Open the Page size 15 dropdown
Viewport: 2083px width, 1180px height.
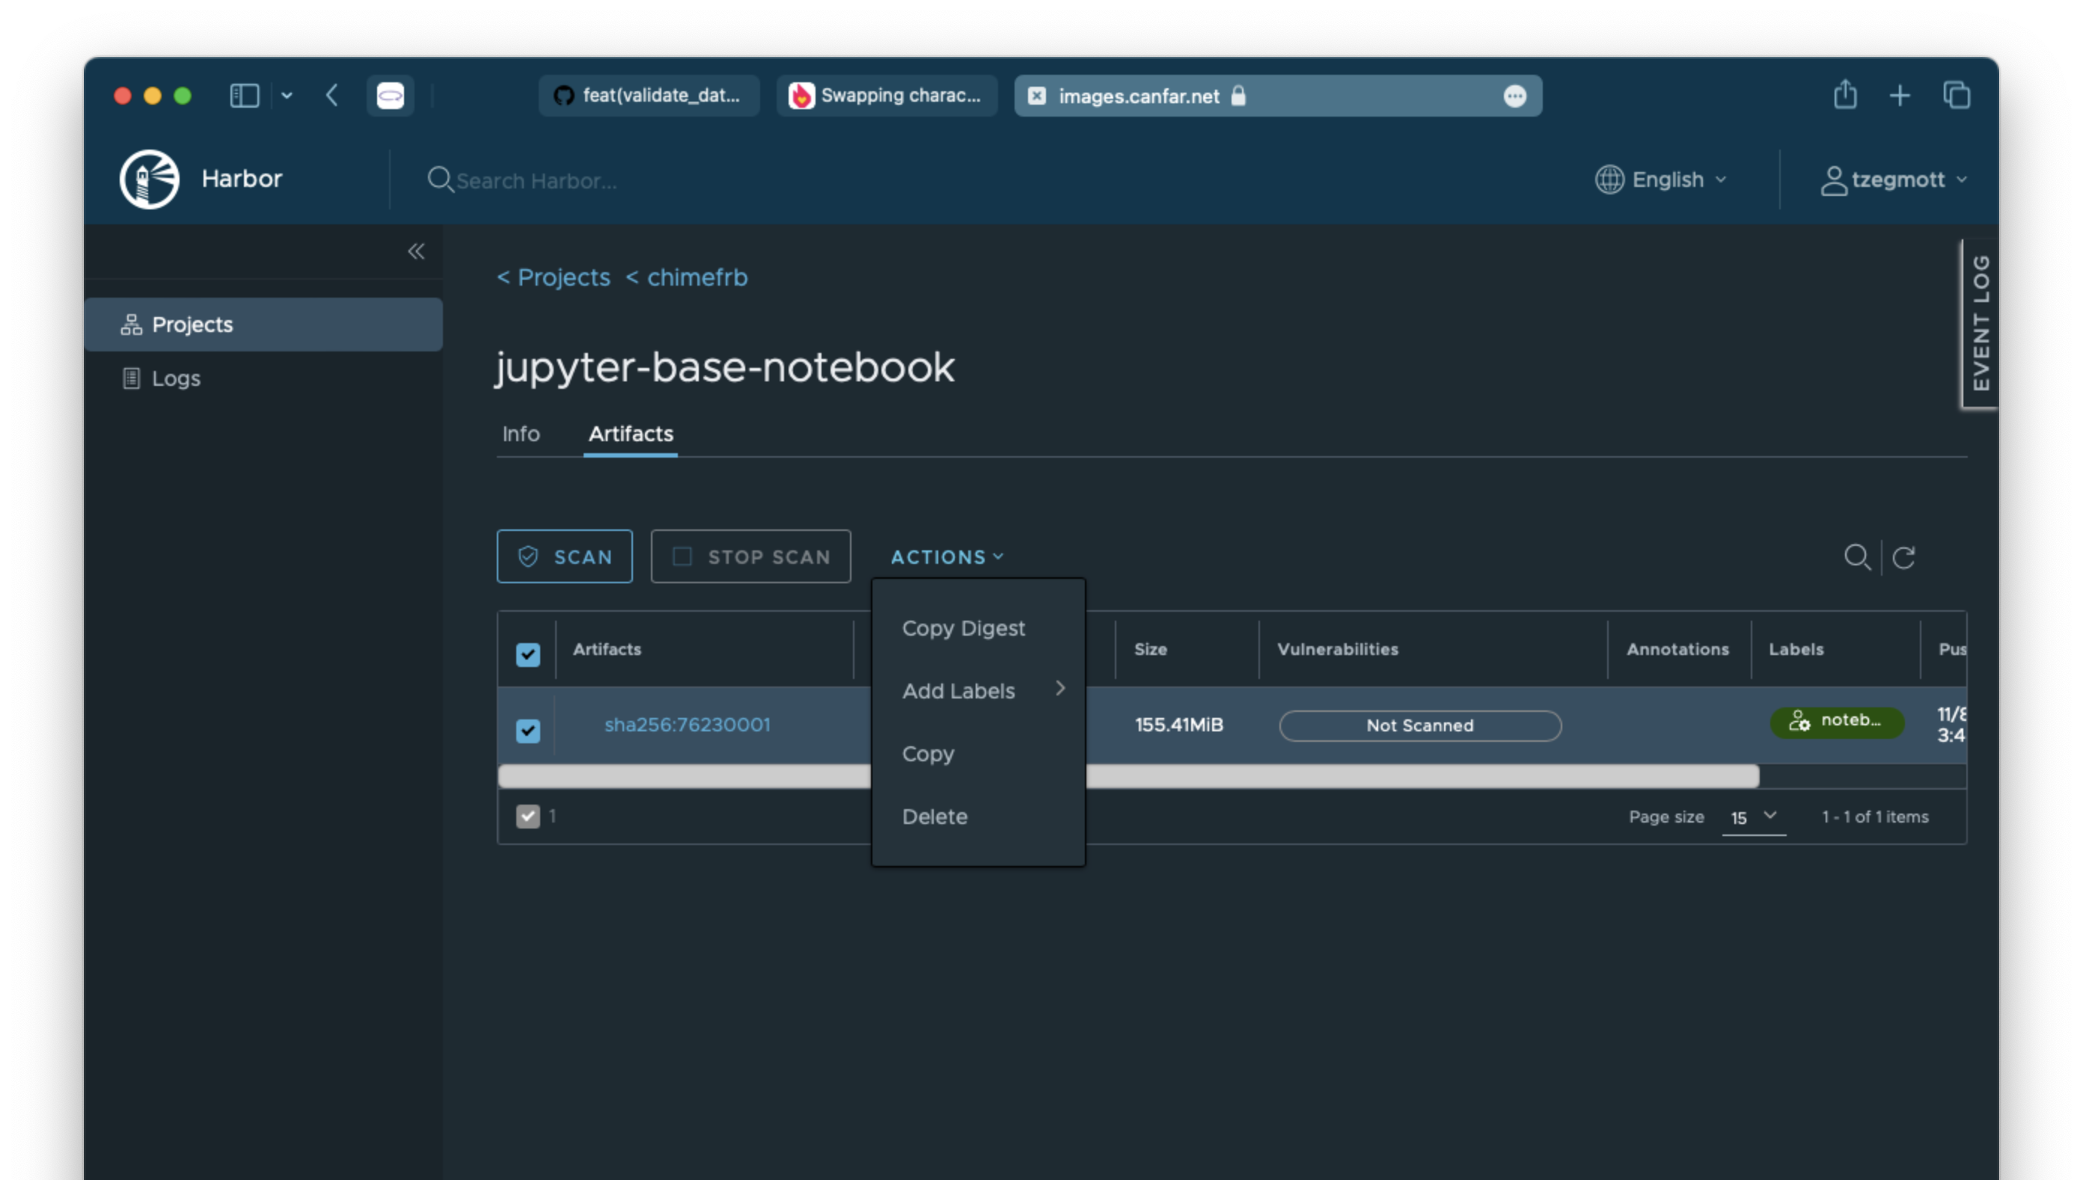click(1753, 817)
